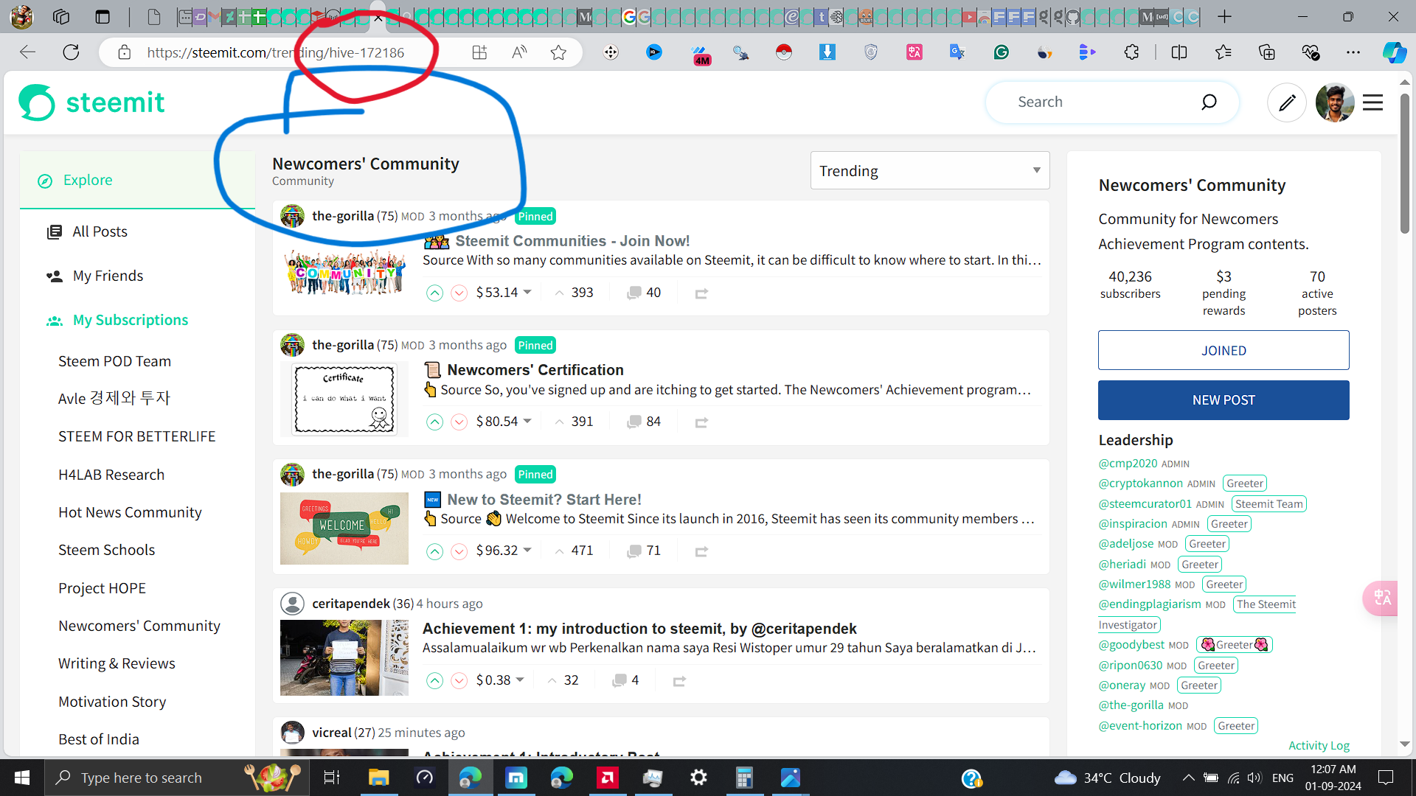Open comments icon with 84 replies
The height and width of the screenshot is (796, 1416).
coord(634,422)
